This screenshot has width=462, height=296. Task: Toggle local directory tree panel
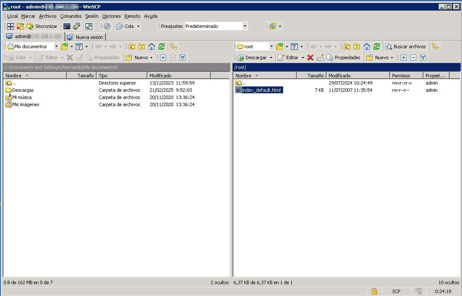click(x=174, y=47)
